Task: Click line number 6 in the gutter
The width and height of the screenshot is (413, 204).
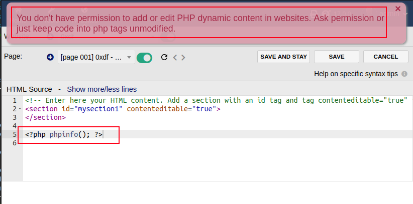Action: pyautogui.click(x=15, y=143)
